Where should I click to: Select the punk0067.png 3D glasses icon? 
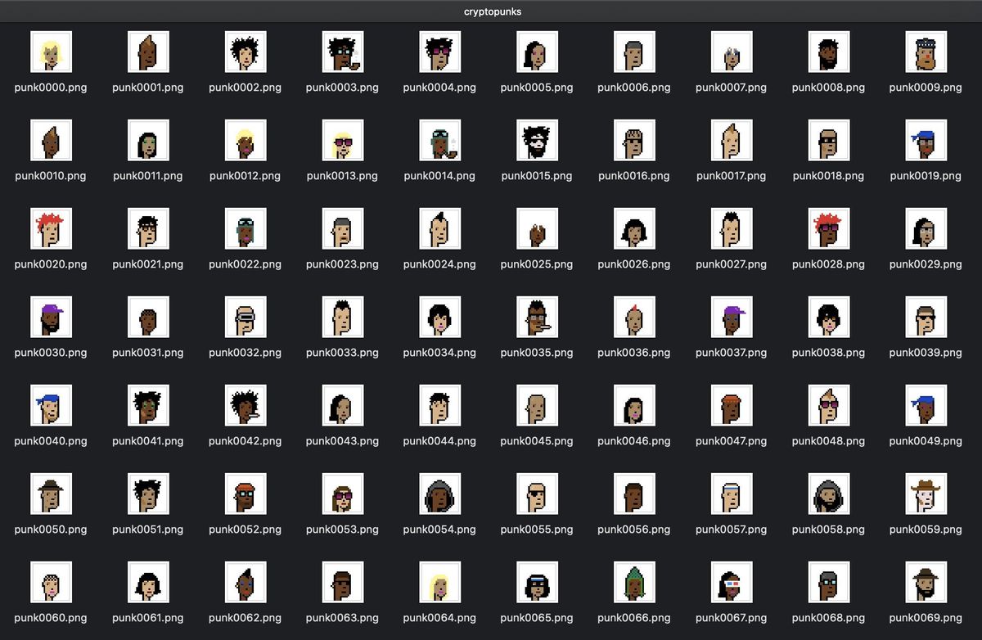(x=732, y=582)
